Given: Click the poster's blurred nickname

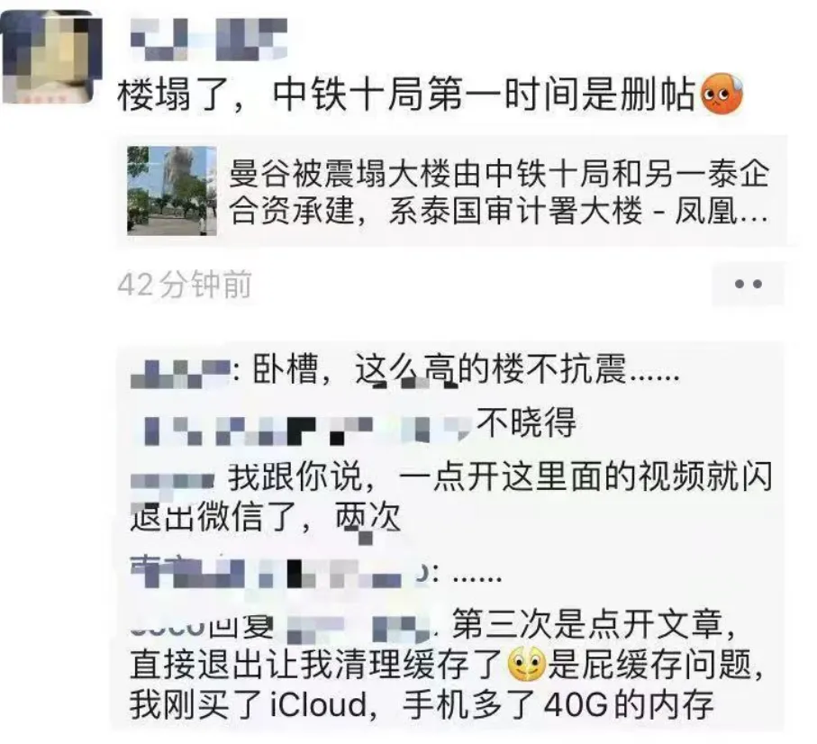Looking at the screenshot, I should (208, 39).
